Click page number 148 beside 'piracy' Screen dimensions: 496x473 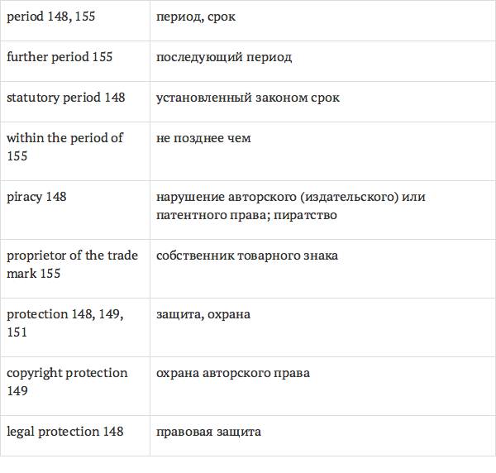(x=56, y=197)
